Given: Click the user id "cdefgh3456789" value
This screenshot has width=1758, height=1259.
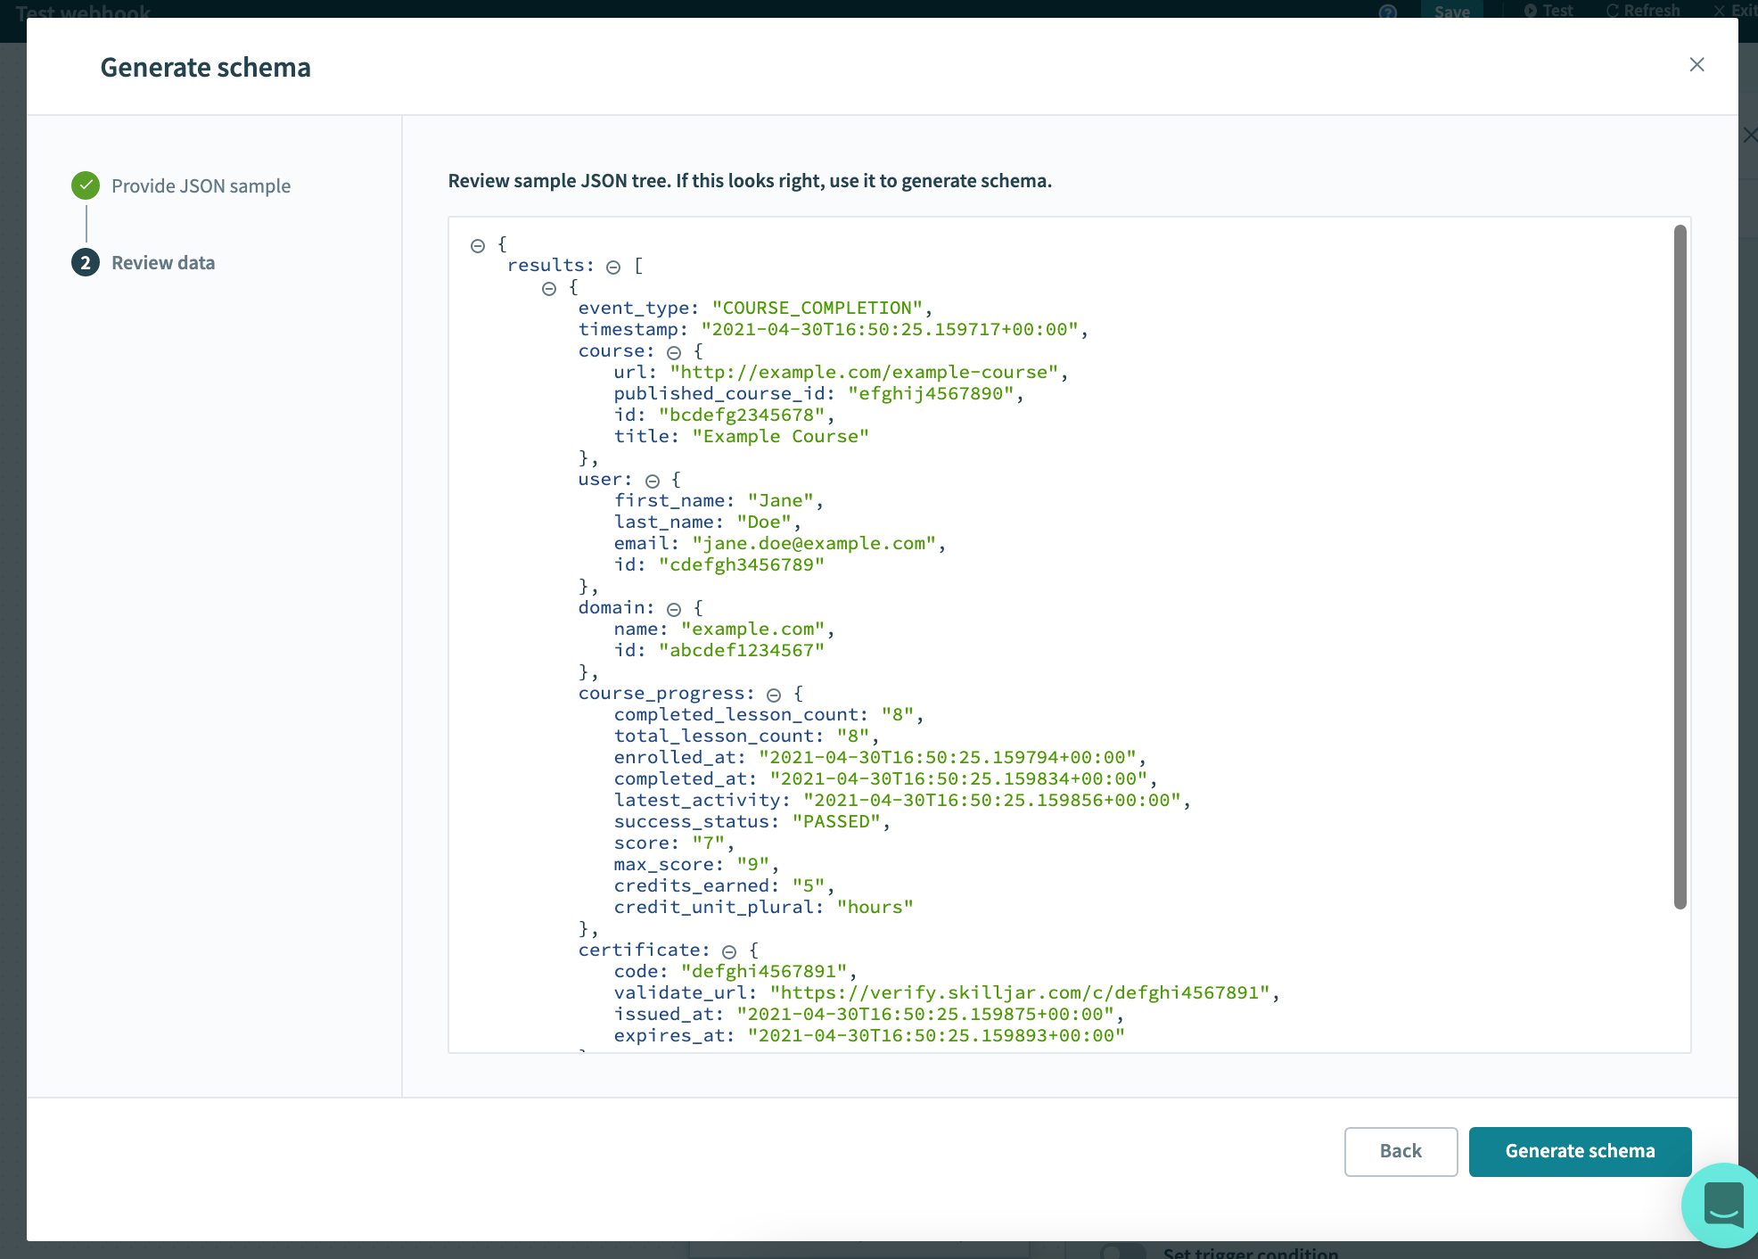Looking at the screenshot, I should tap(742, 564).
